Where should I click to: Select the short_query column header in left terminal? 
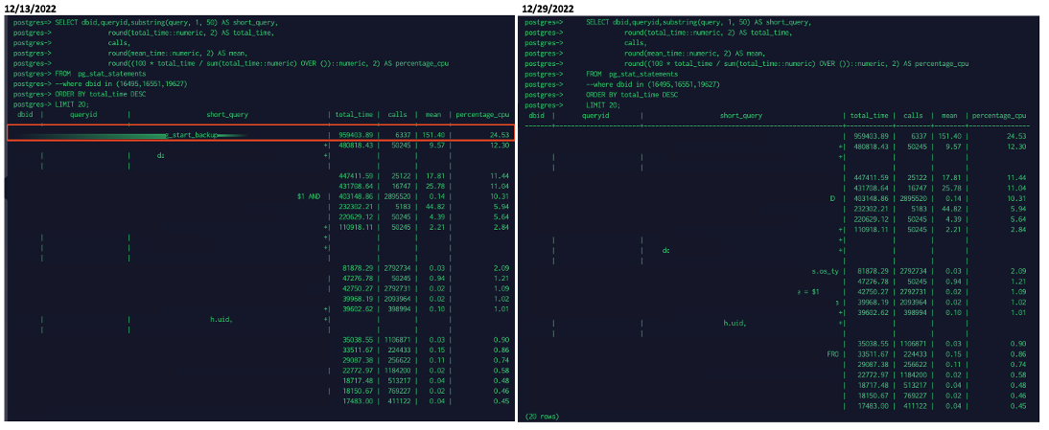227,114
